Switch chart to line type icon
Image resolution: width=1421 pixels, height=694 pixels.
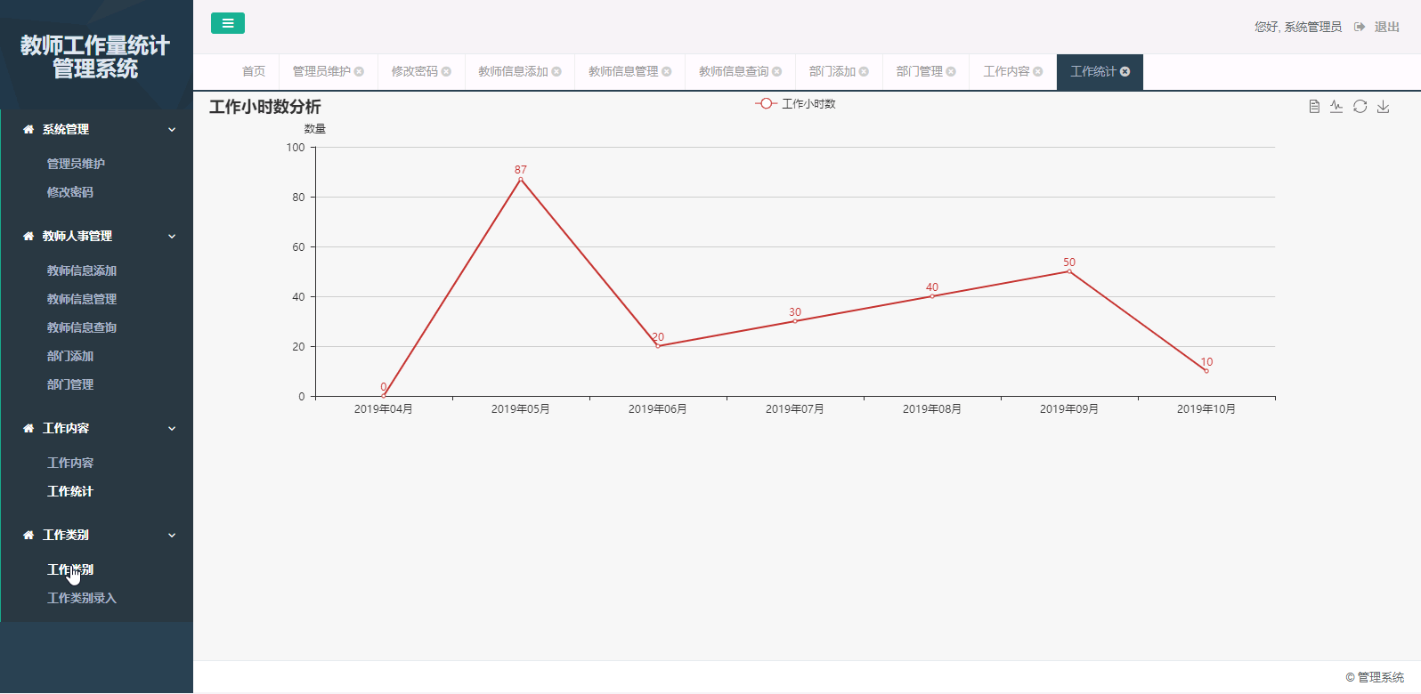pos(1336,107)
